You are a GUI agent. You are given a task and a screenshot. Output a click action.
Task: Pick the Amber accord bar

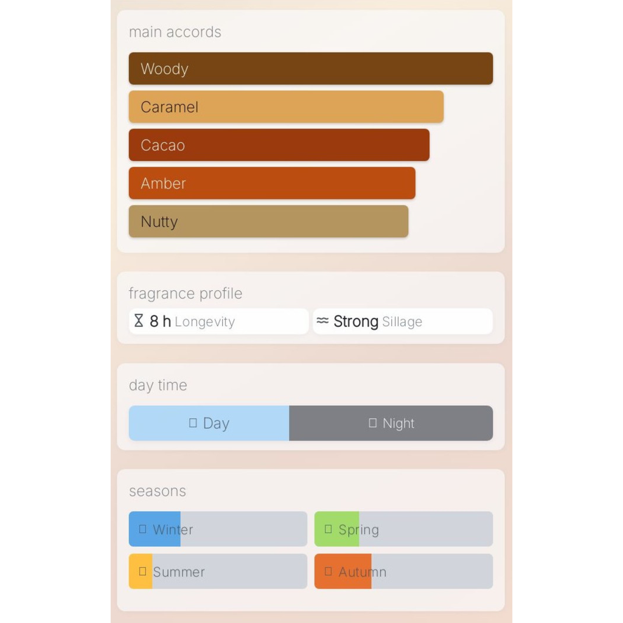click(272, 183)
